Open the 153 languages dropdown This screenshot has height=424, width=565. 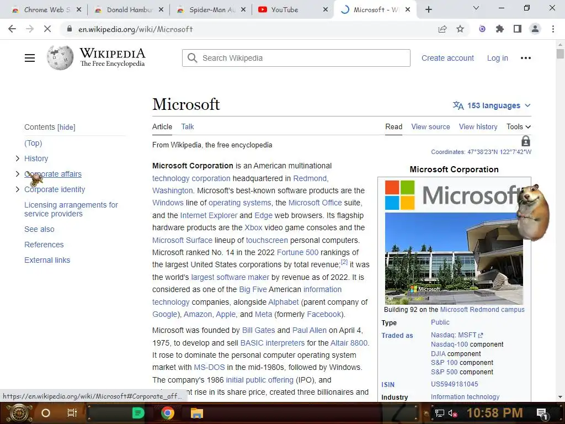click(492, 105)
